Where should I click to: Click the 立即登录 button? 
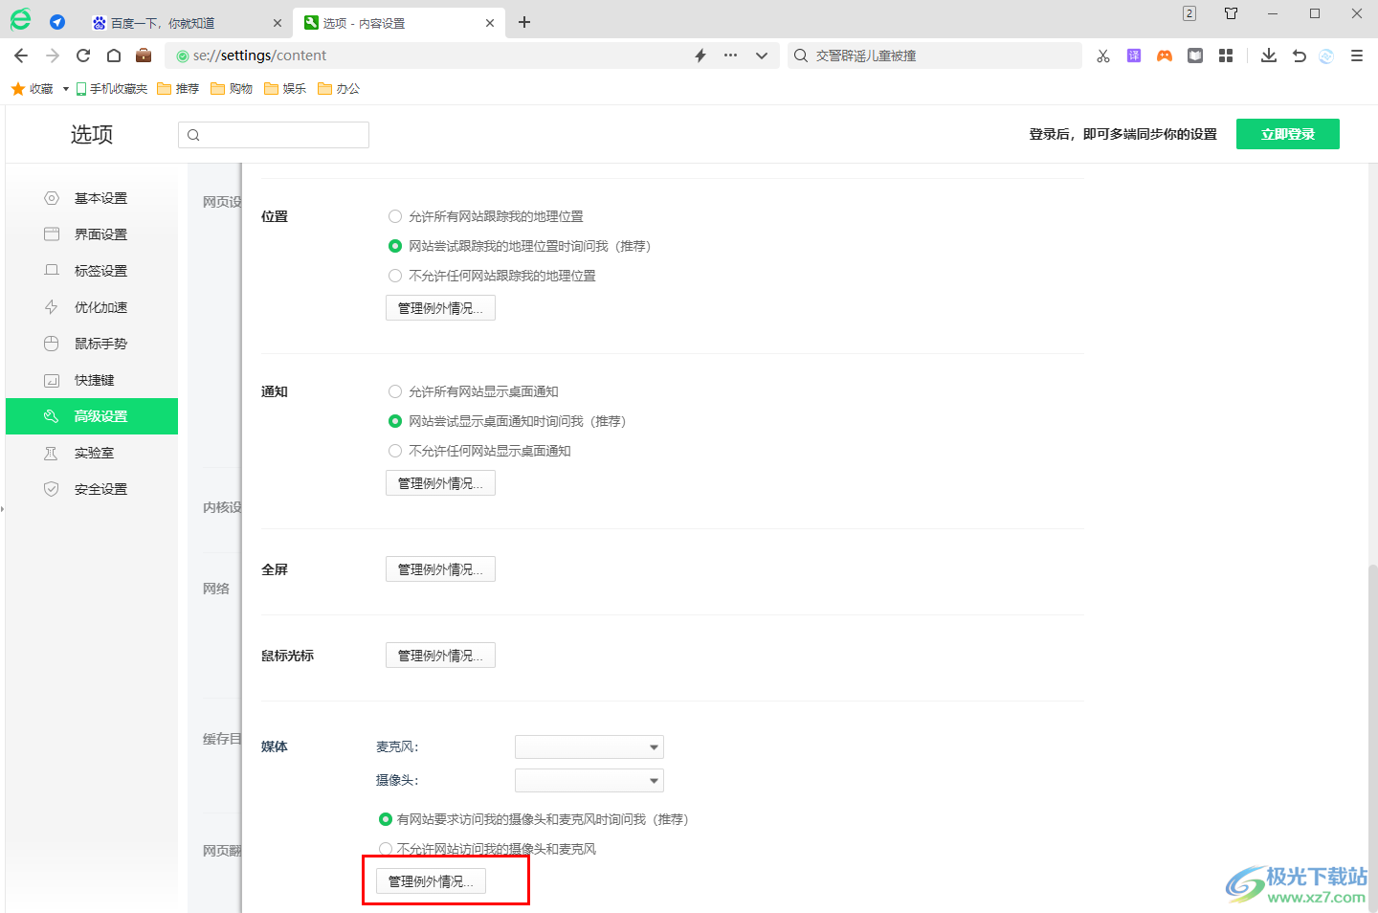click(x=1287, y=134)
